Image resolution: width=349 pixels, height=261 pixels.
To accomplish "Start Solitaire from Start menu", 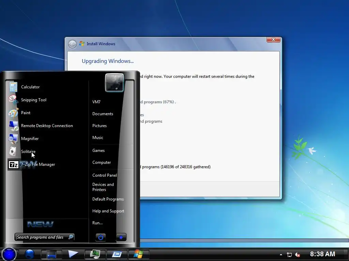I will [x=48, y=152].
